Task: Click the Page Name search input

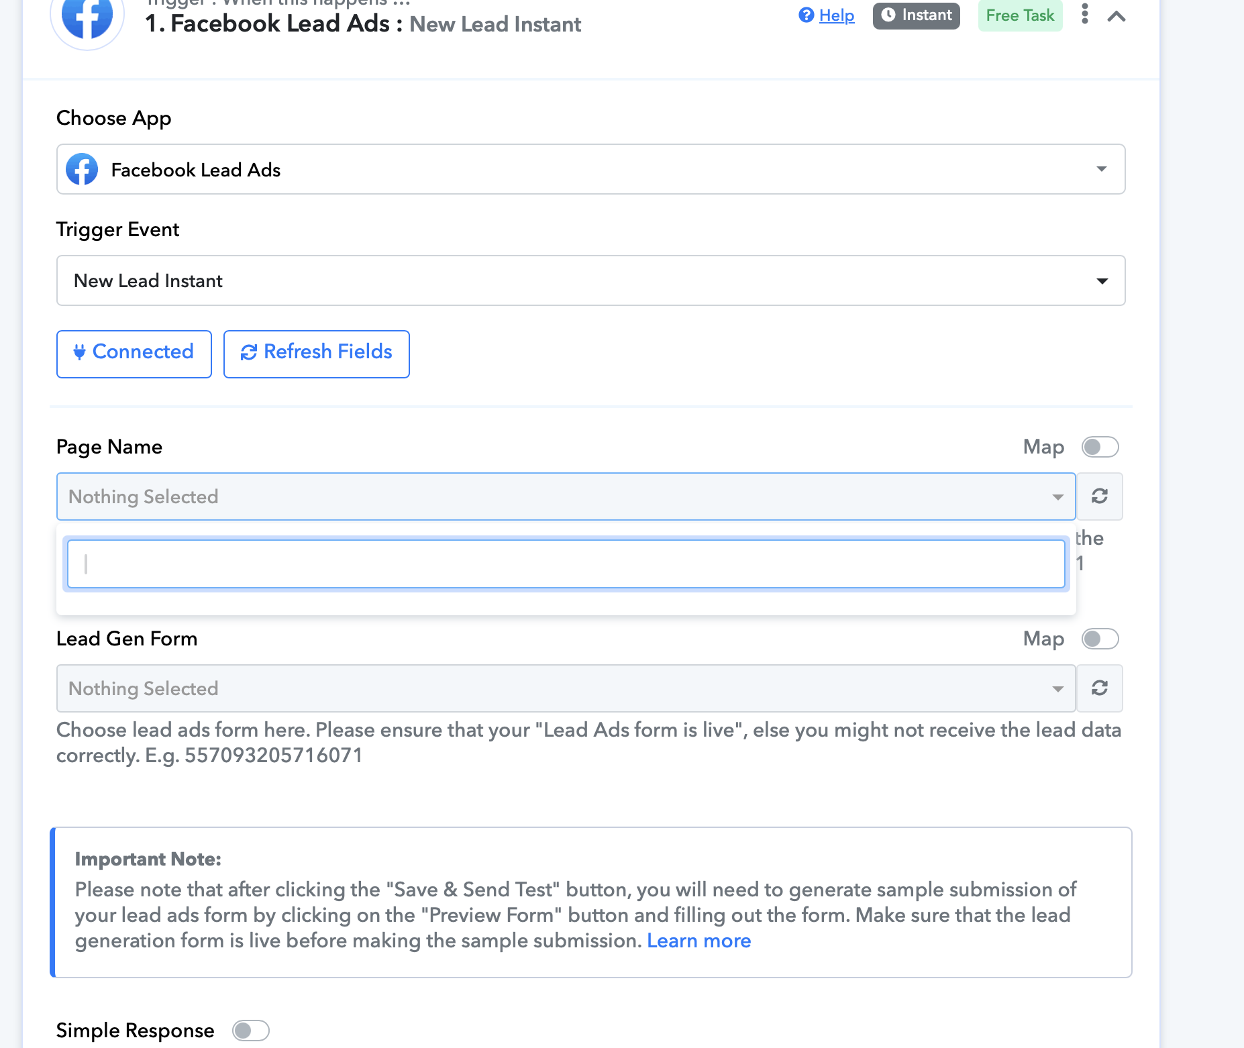Action: (566, 564)
